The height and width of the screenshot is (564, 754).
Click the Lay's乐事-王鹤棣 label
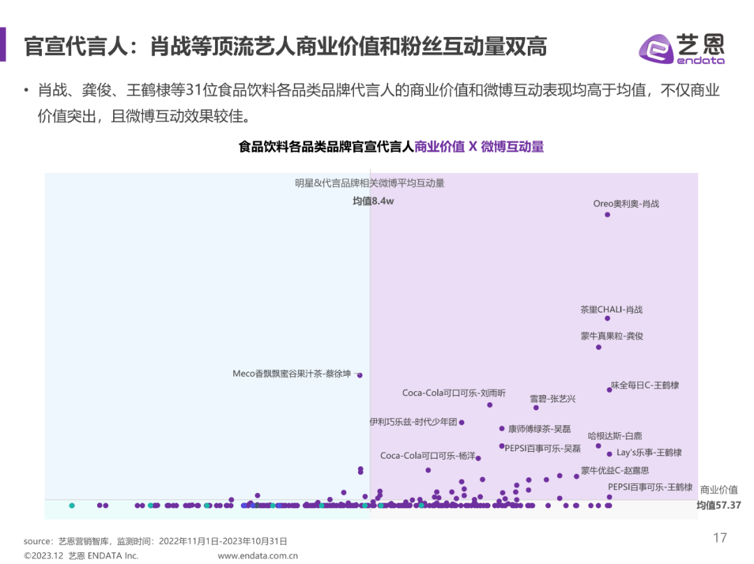(x=649, y=452)
